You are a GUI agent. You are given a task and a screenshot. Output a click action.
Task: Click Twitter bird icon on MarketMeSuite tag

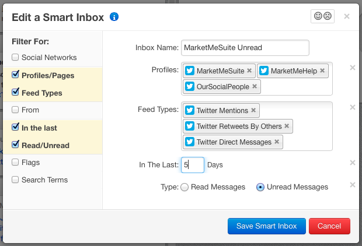(190, 71)
